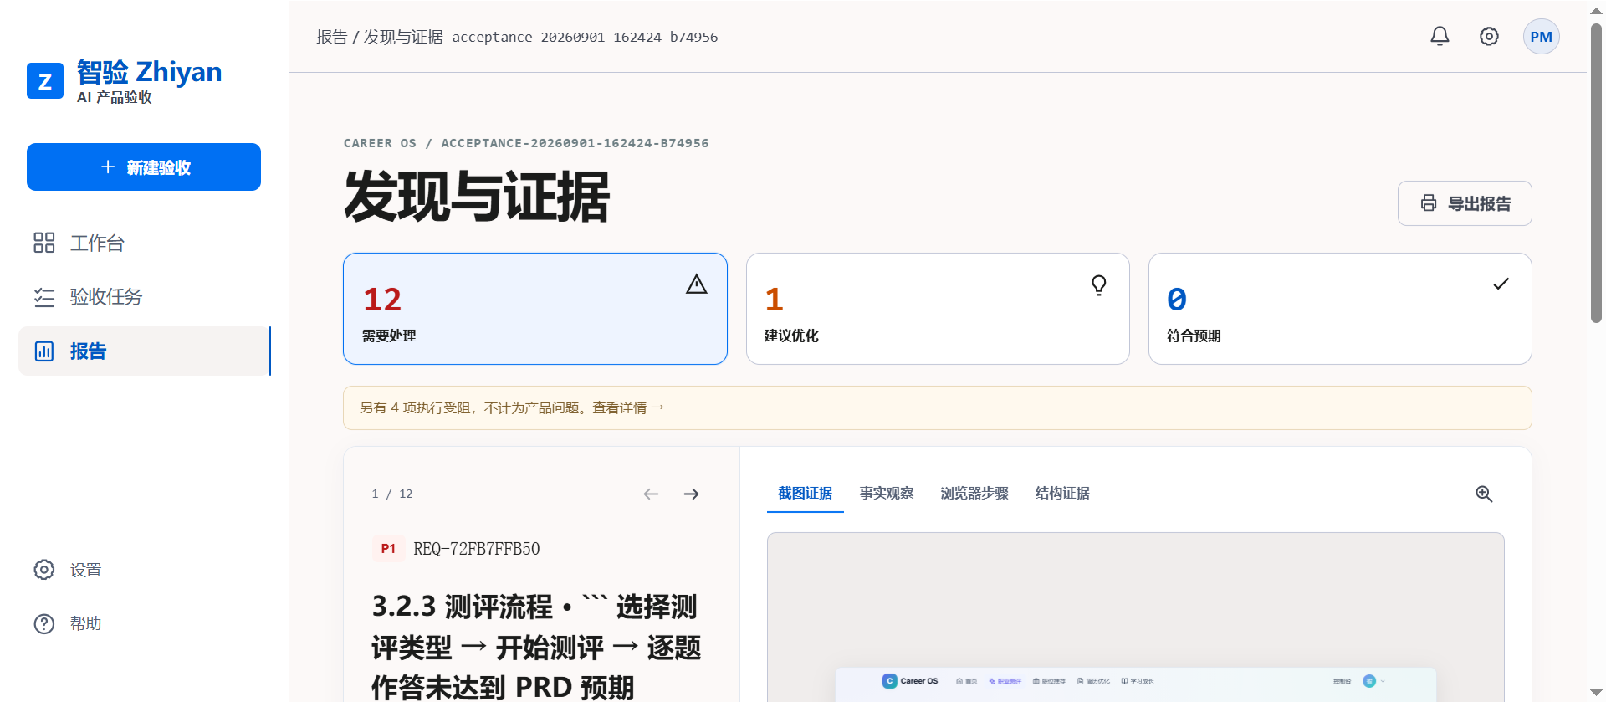Open the PM user avatar menu

pyautogui.click(x=1541, y=37)
